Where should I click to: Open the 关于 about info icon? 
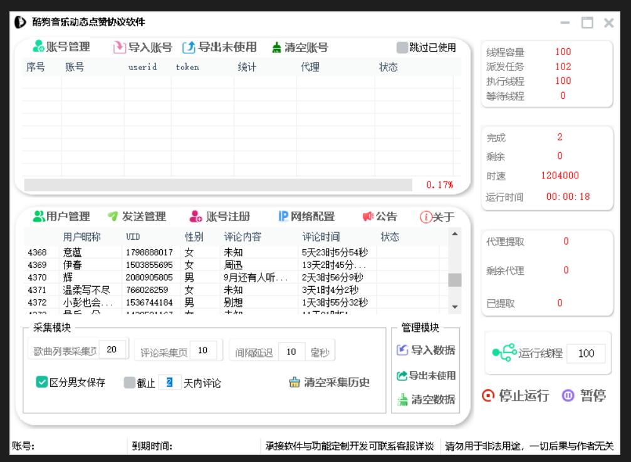click(425, 217)
